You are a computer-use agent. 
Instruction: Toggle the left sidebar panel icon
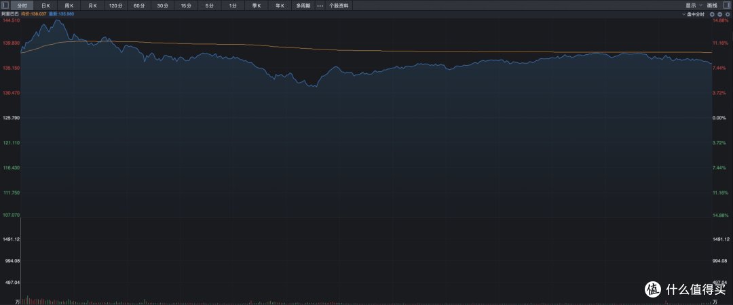(x=5, y=5)
